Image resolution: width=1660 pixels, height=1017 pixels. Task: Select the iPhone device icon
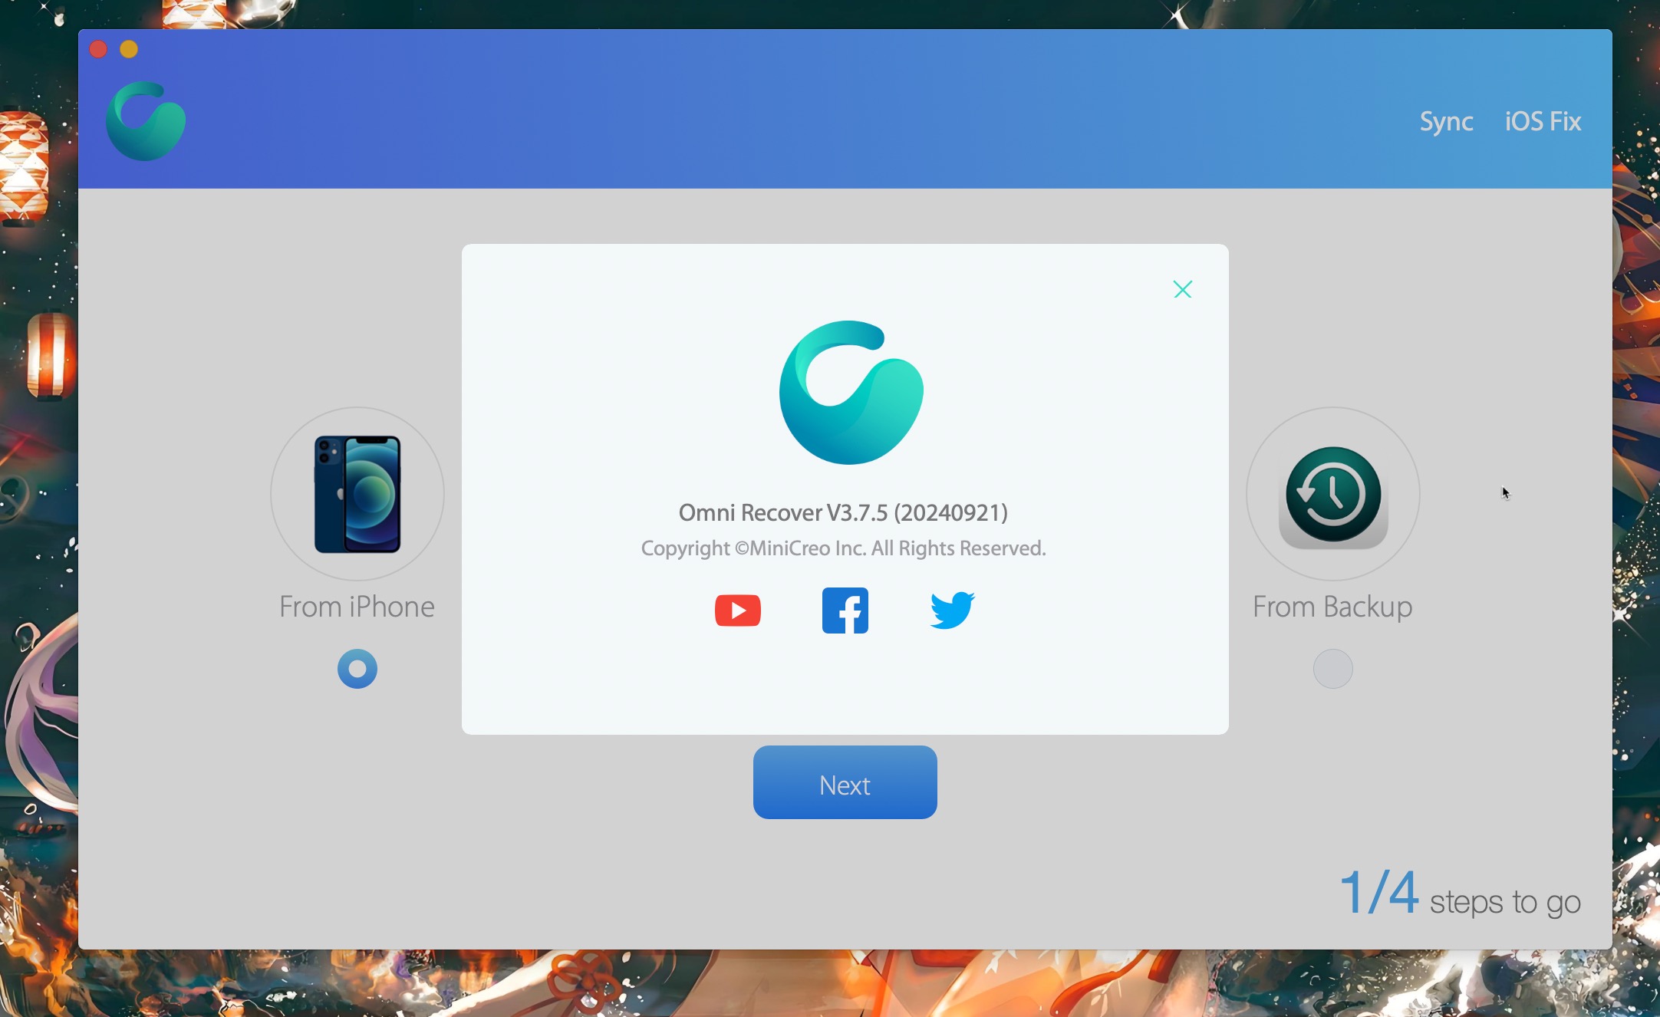357,494
